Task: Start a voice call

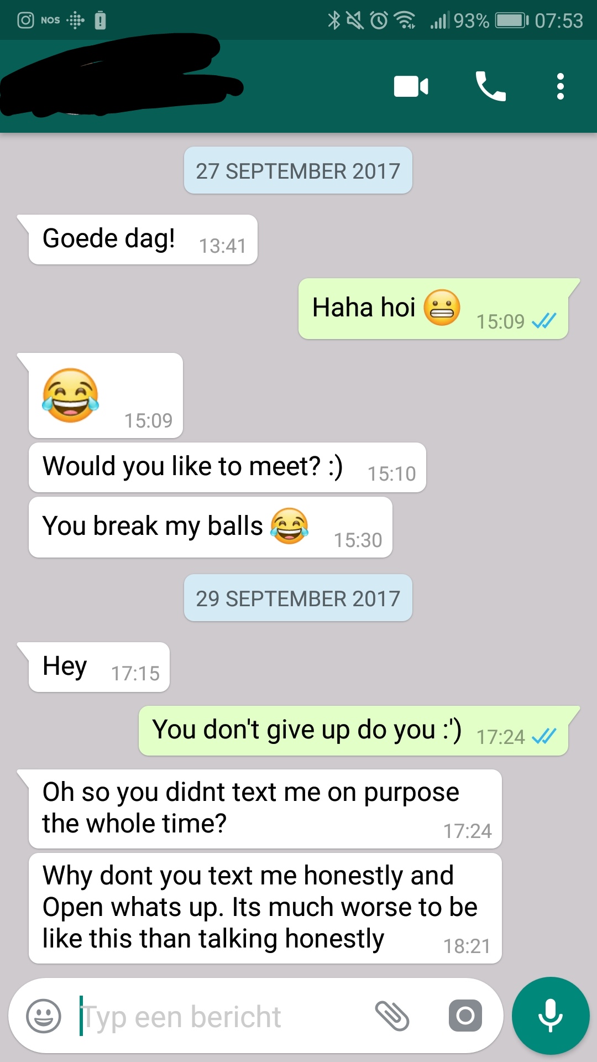Action: point(490,86)
